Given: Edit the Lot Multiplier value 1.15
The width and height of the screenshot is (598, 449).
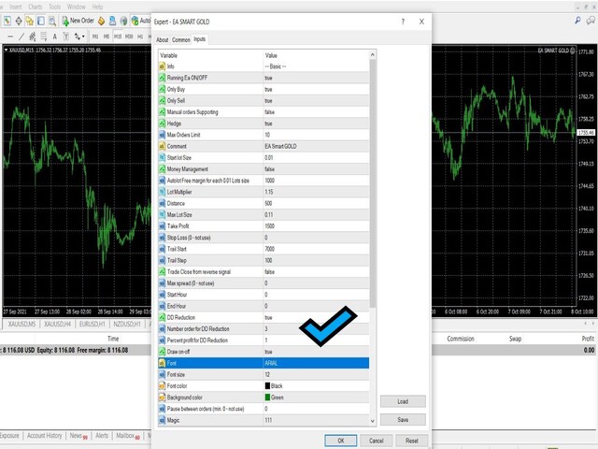Looking at the screenshot, I should 316,192.
